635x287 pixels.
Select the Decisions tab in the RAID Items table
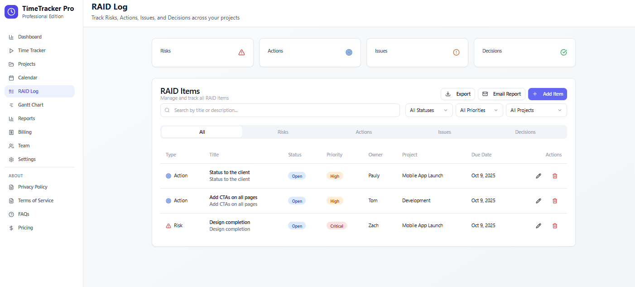tap(525, 131)
